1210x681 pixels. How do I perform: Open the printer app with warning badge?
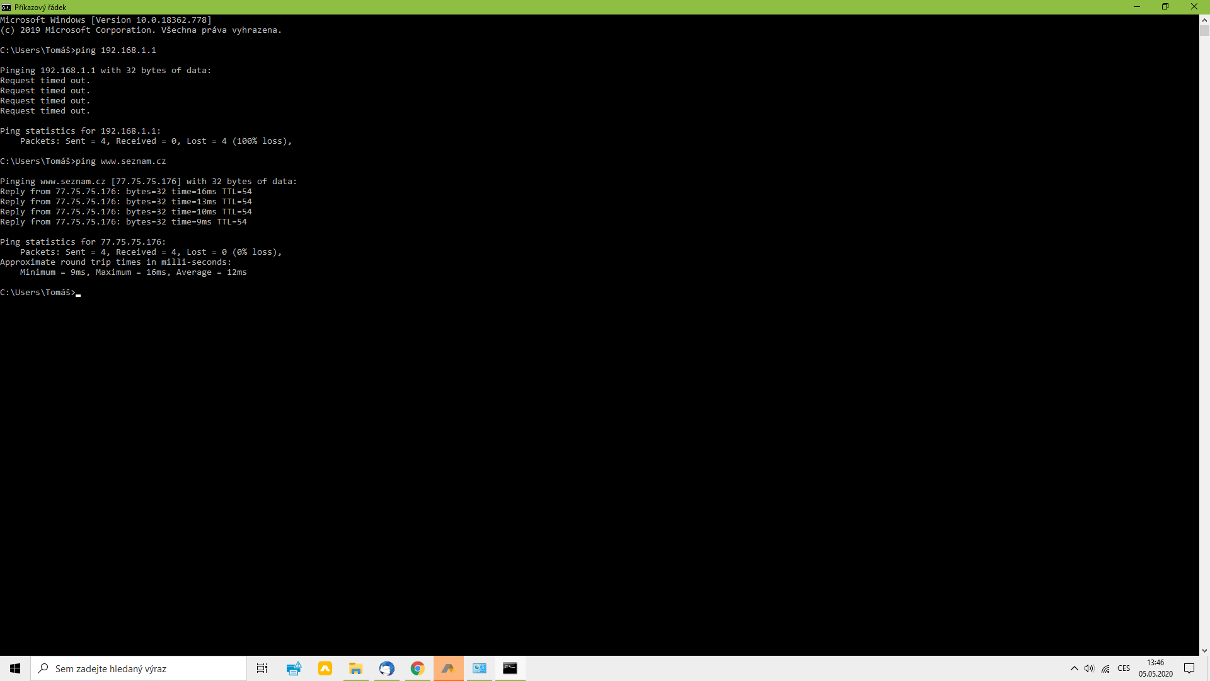294,668
